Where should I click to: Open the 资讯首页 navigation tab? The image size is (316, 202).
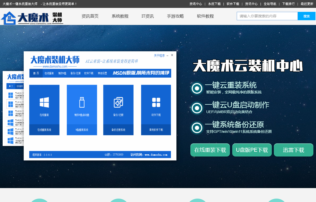(x=90, y=16)
